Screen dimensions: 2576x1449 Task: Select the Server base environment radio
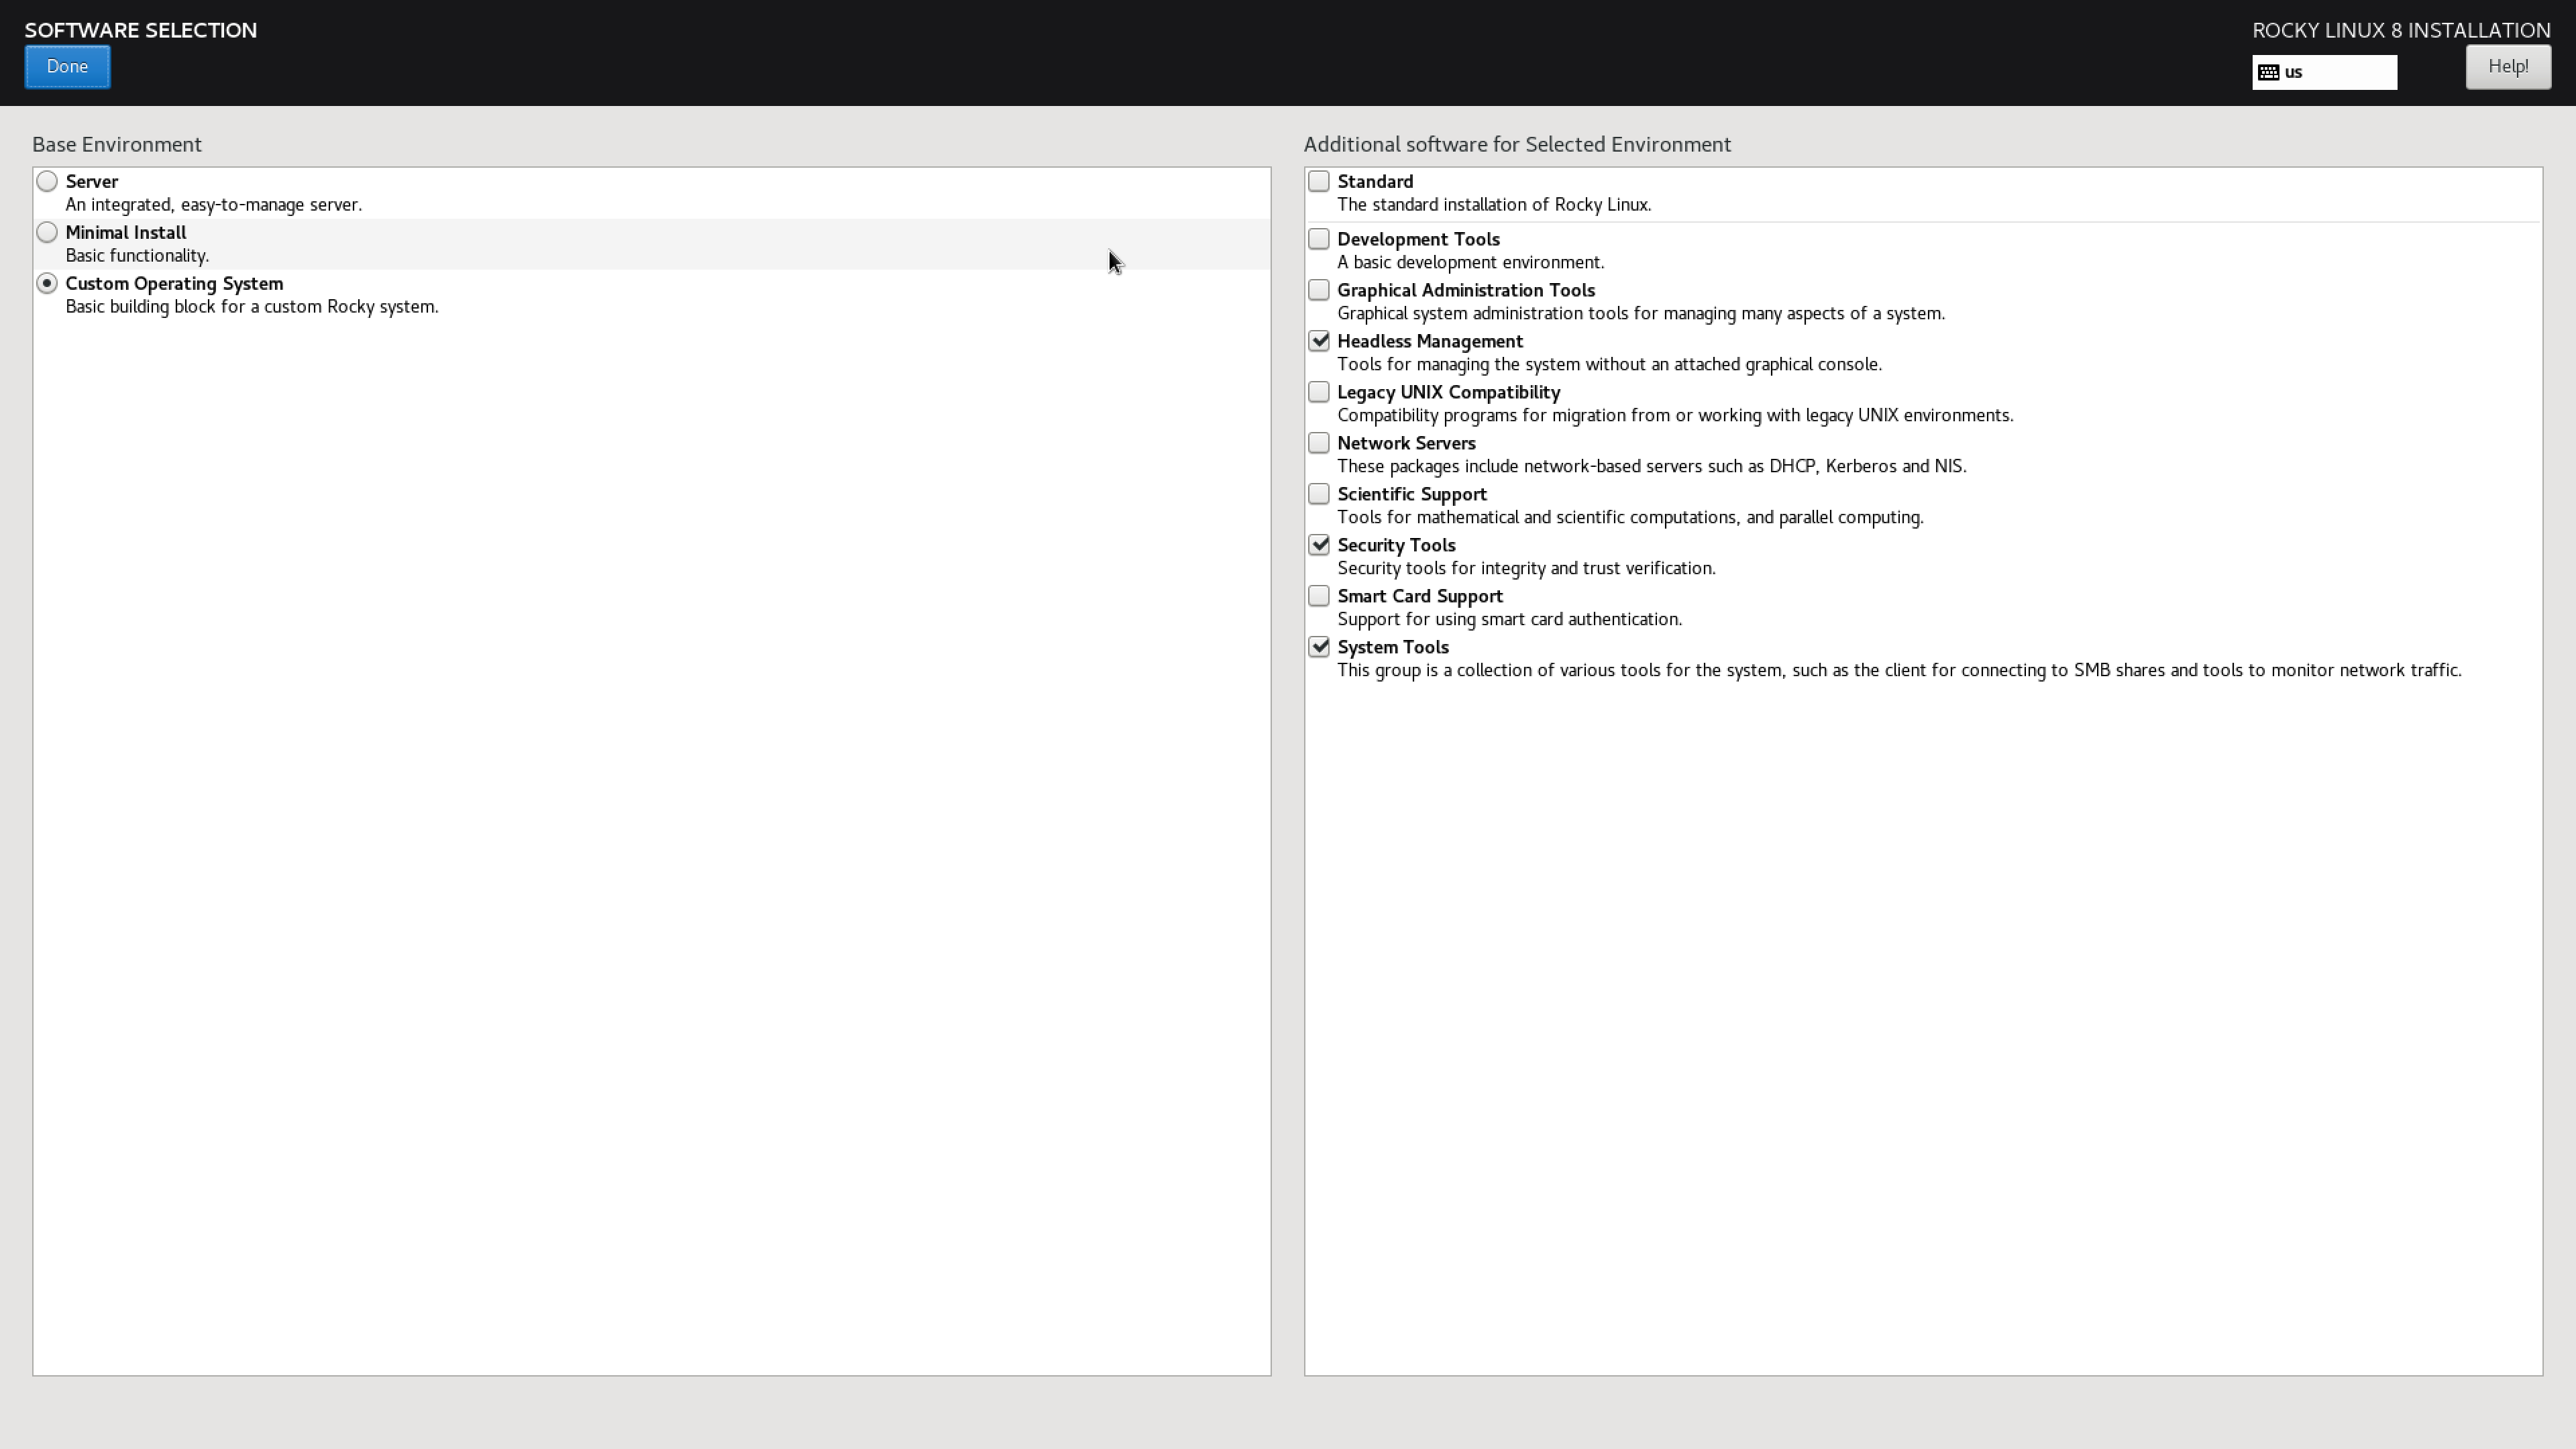point(47,181)
